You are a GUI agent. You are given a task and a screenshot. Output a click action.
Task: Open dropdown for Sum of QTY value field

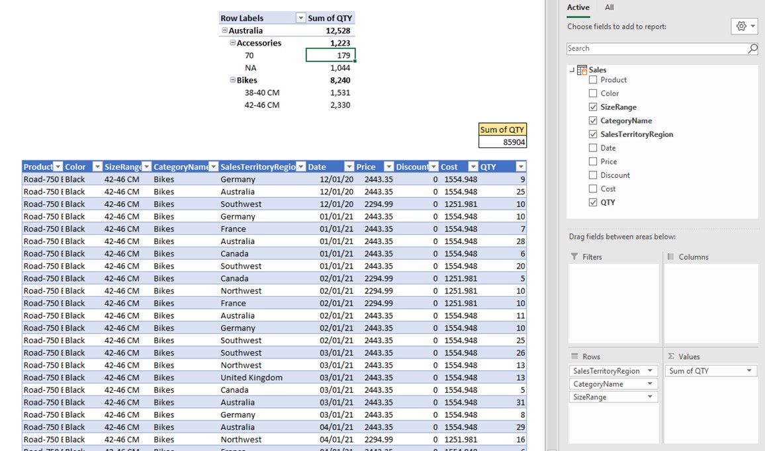[750, 371]
